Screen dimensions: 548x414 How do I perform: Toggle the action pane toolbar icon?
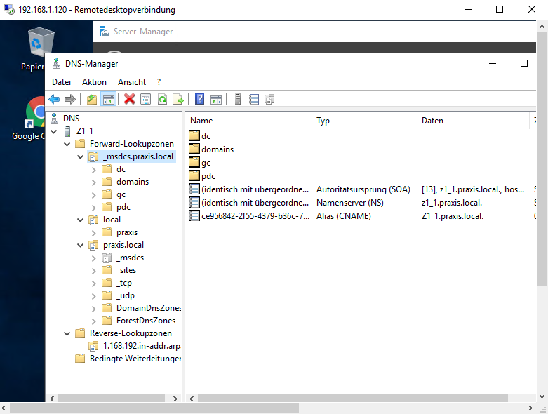click(x=216, y=99)
